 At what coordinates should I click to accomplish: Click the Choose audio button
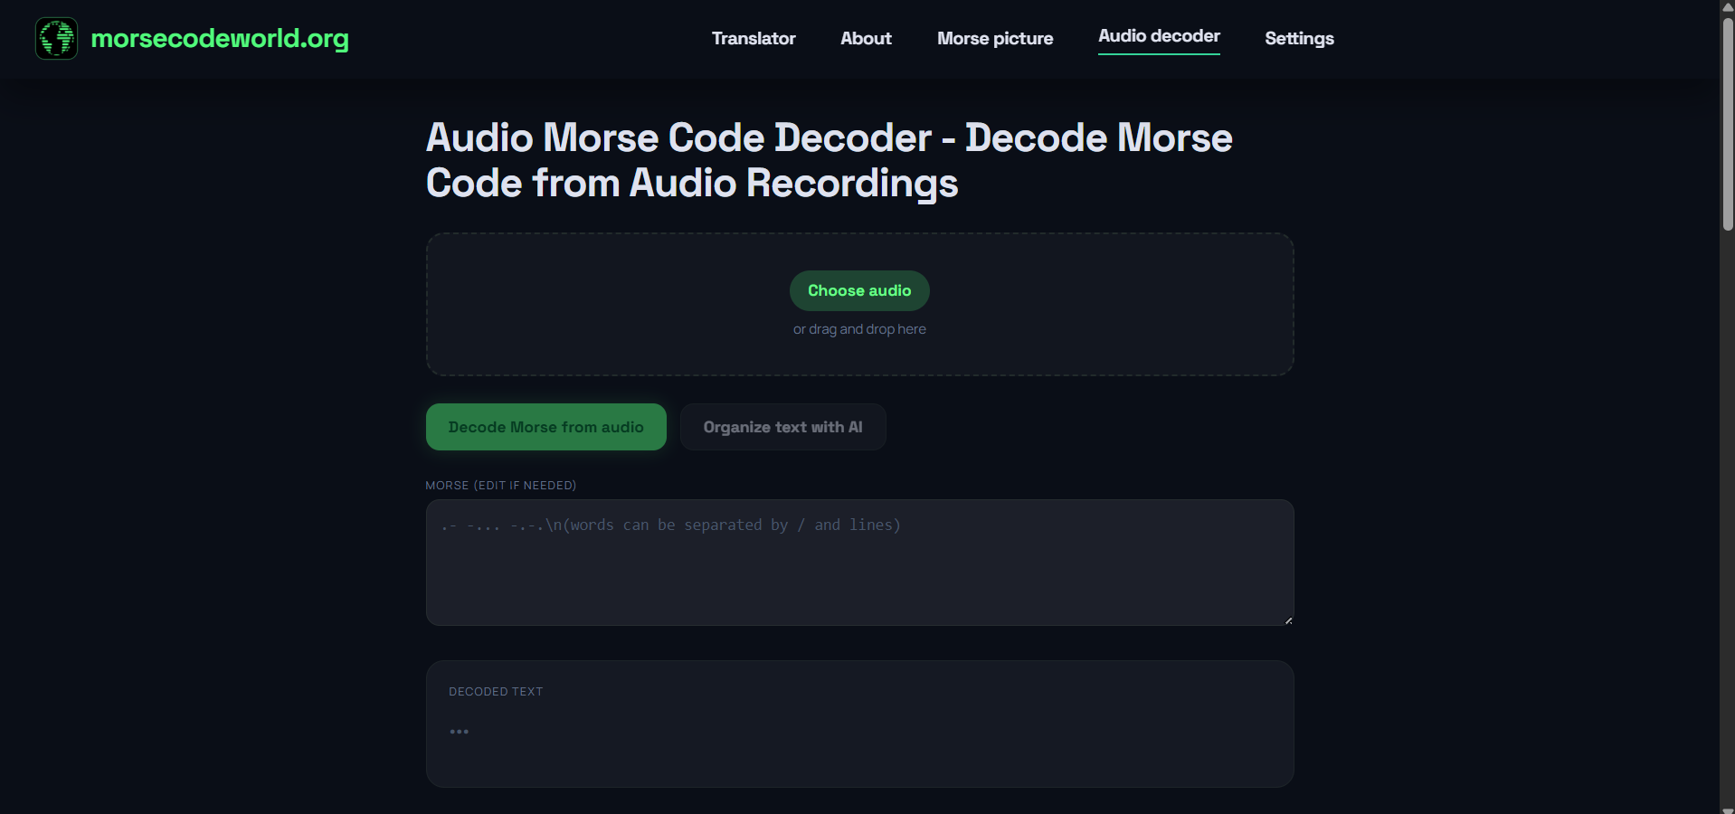tap(859, 290)
